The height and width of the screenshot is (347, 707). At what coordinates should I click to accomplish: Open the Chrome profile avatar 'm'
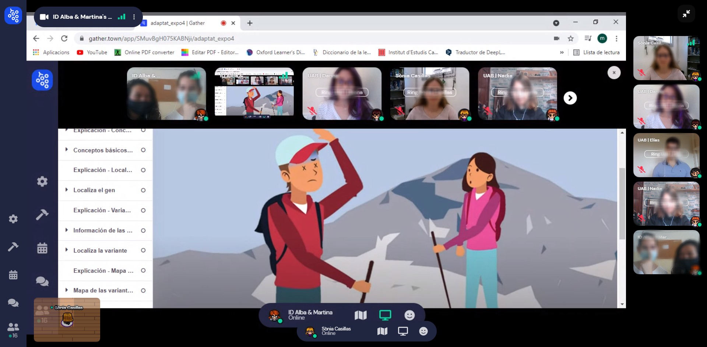point(602,38)
